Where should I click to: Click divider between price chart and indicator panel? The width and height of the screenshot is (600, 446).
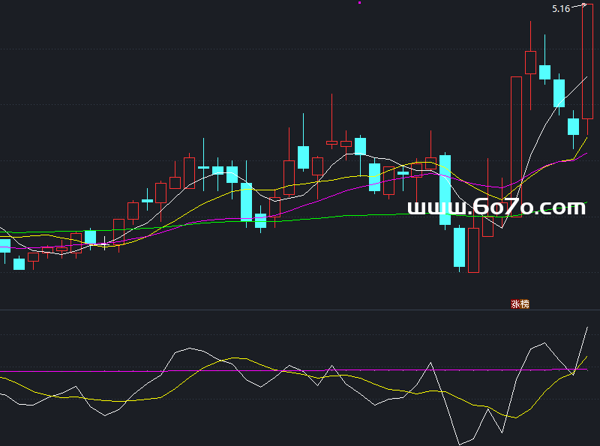pyautogui.click(x=300, y=310)
